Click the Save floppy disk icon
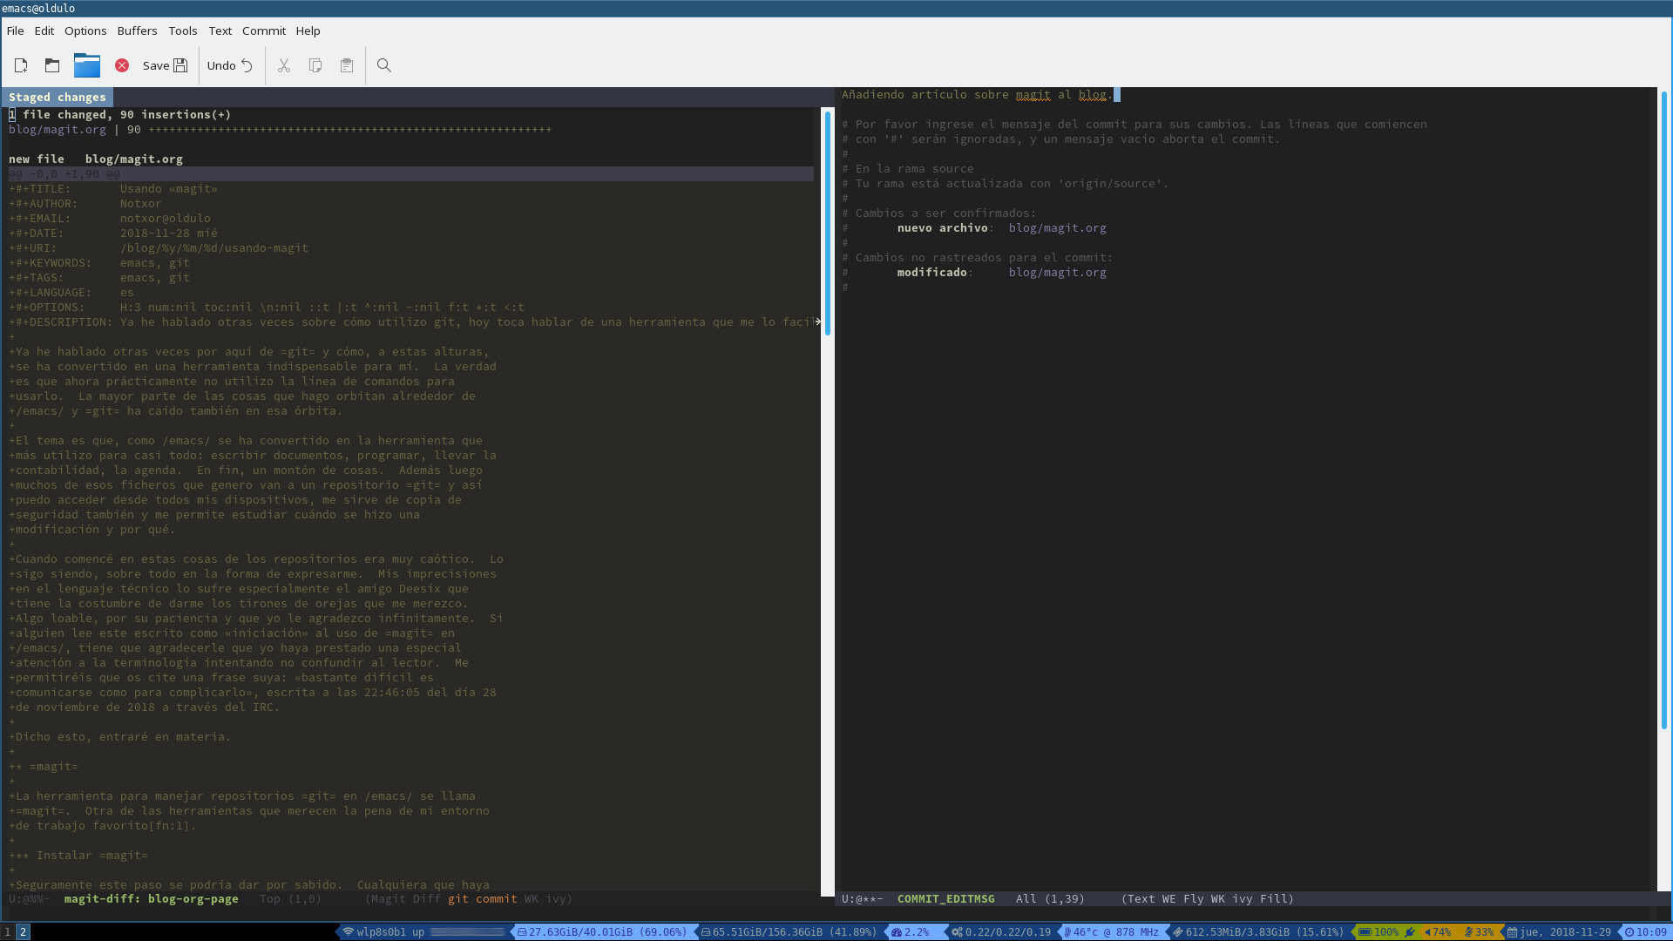 [180, 65]
